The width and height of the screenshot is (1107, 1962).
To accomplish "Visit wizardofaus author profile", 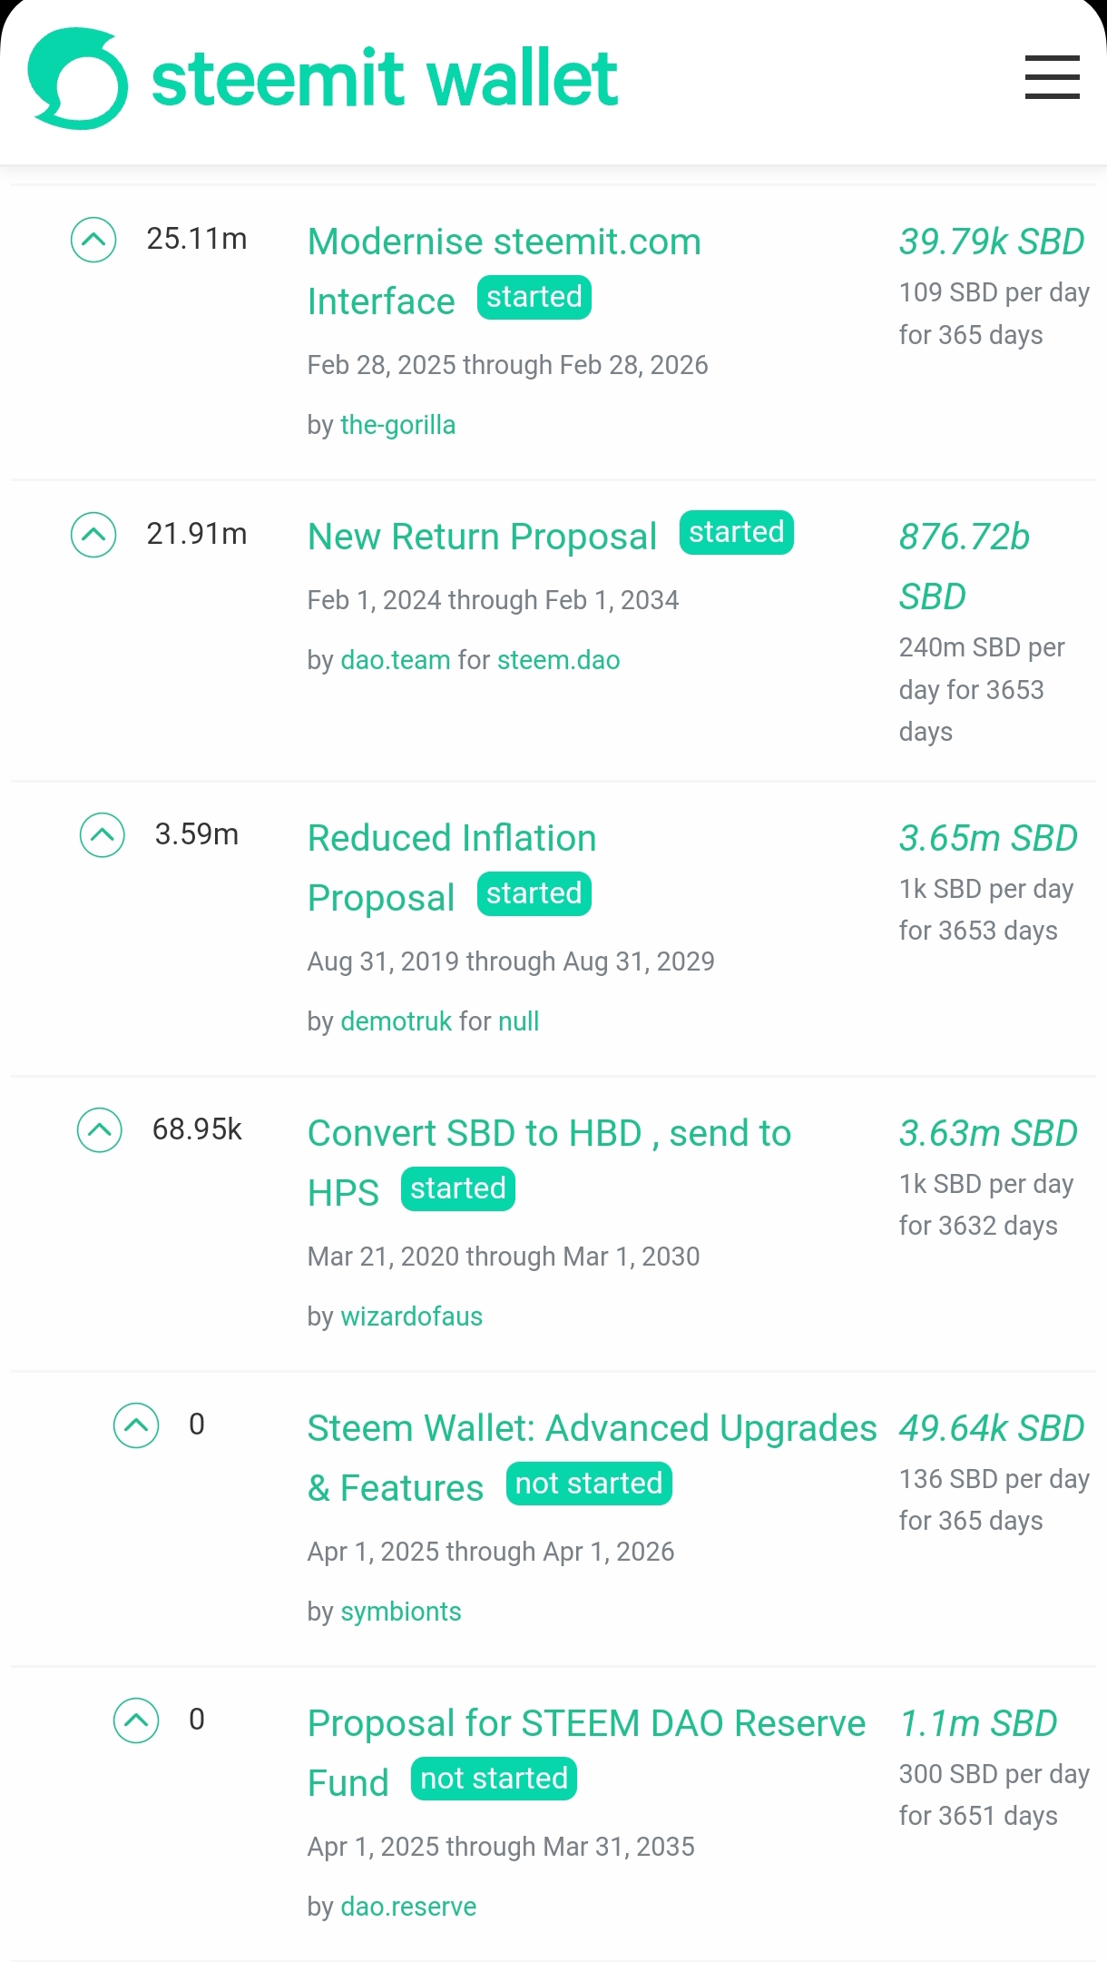I will [411, 1316].
